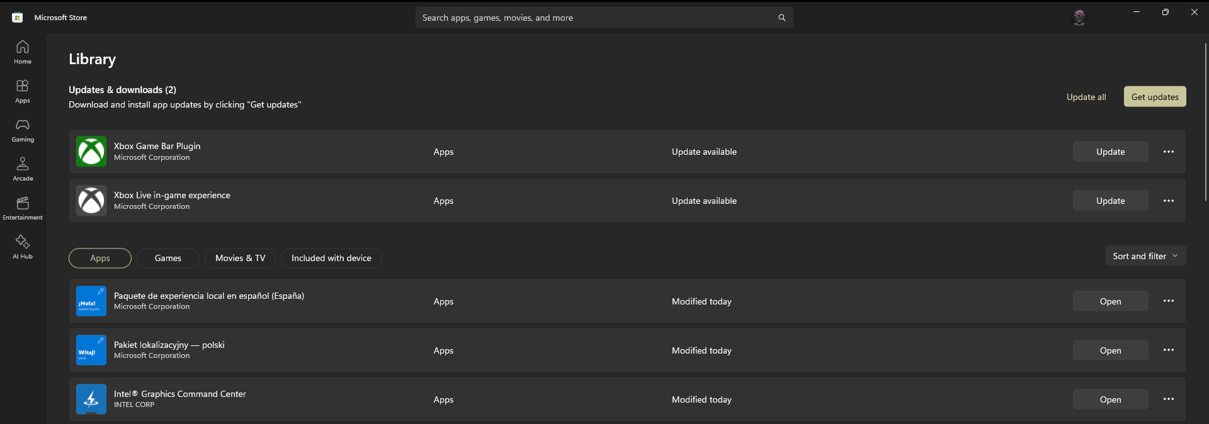Open more options for Intel Graphics Command Center
Screen dimensions: 1209x424
(x=1169, y=399)
